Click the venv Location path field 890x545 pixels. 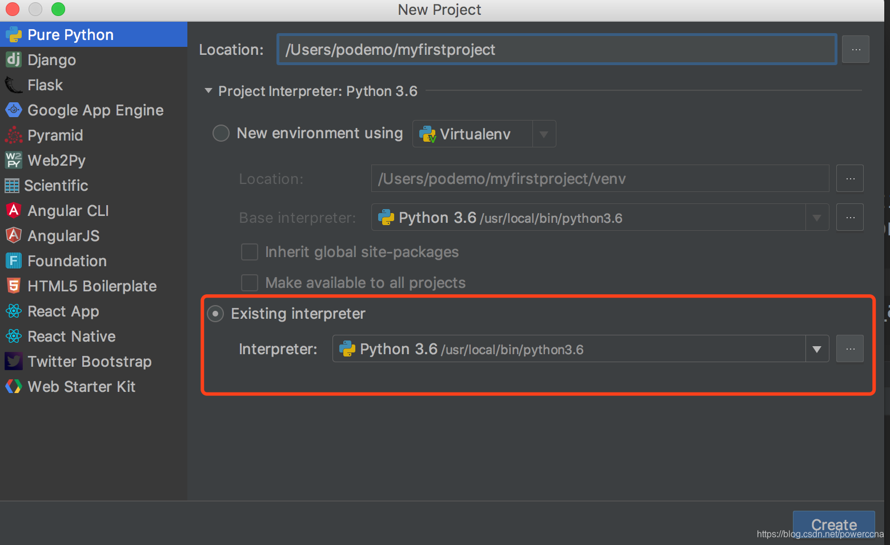[x=600, y=179]
